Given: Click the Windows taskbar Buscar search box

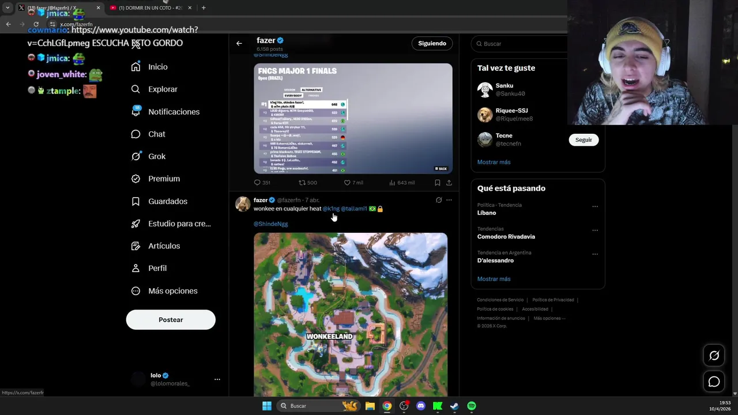Looking at the screenshot, I should (x=318, y=406).
